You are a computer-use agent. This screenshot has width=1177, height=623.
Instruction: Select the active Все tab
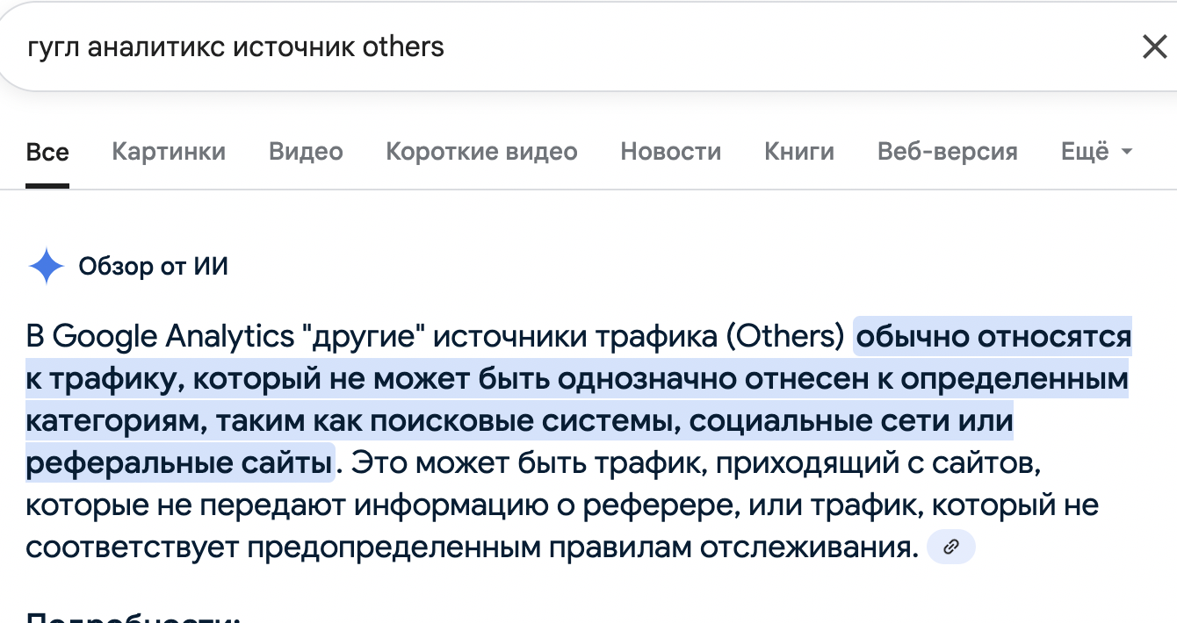click(47, 152)
